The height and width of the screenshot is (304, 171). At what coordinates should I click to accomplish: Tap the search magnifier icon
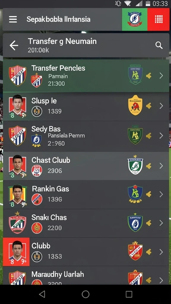click(x=159, y=45)
